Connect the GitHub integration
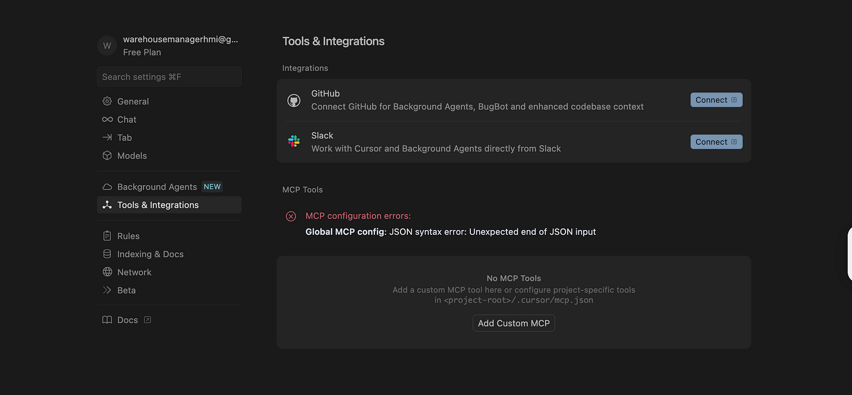 [x=716, y=100]
